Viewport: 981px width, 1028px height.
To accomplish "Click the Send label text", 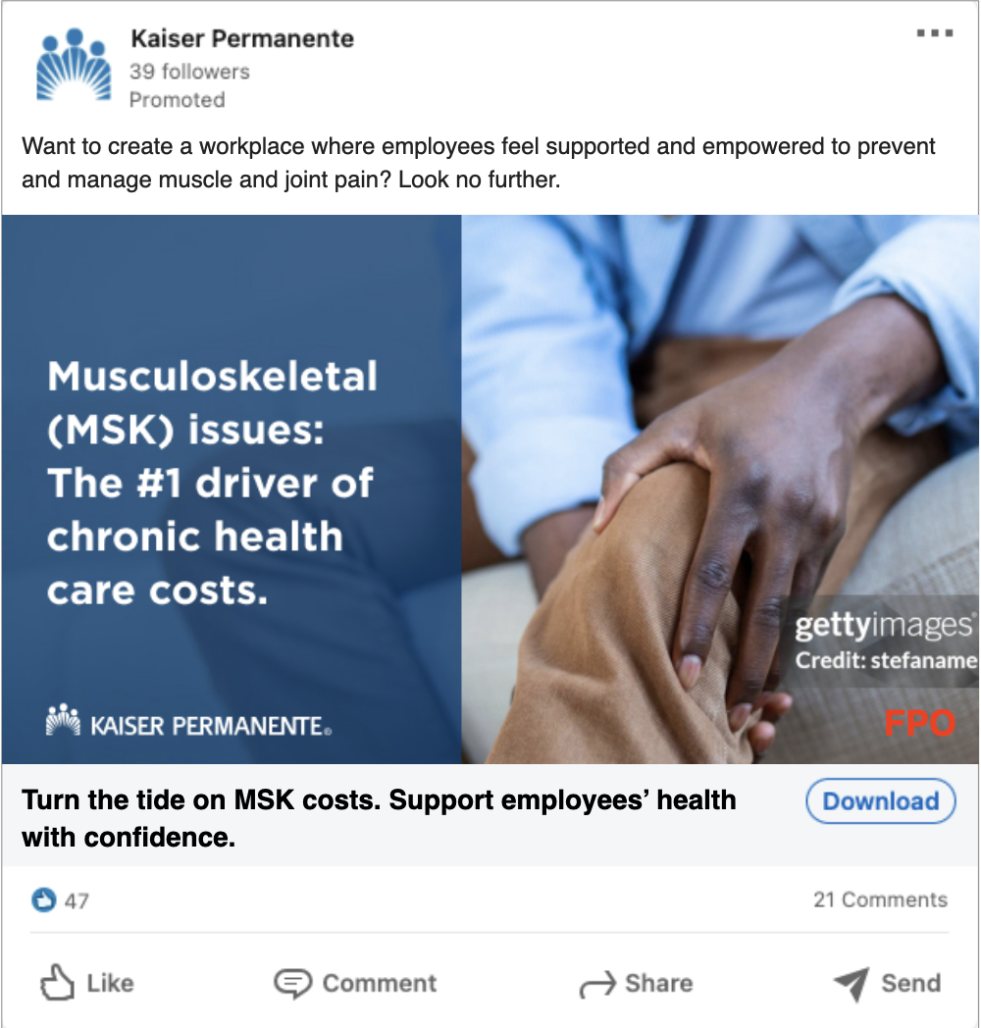I will (910, 984).
